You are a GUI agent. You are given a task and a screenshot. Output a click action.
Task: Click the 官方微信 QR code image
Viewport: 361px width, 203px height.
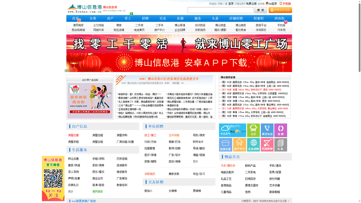point(53,178)
